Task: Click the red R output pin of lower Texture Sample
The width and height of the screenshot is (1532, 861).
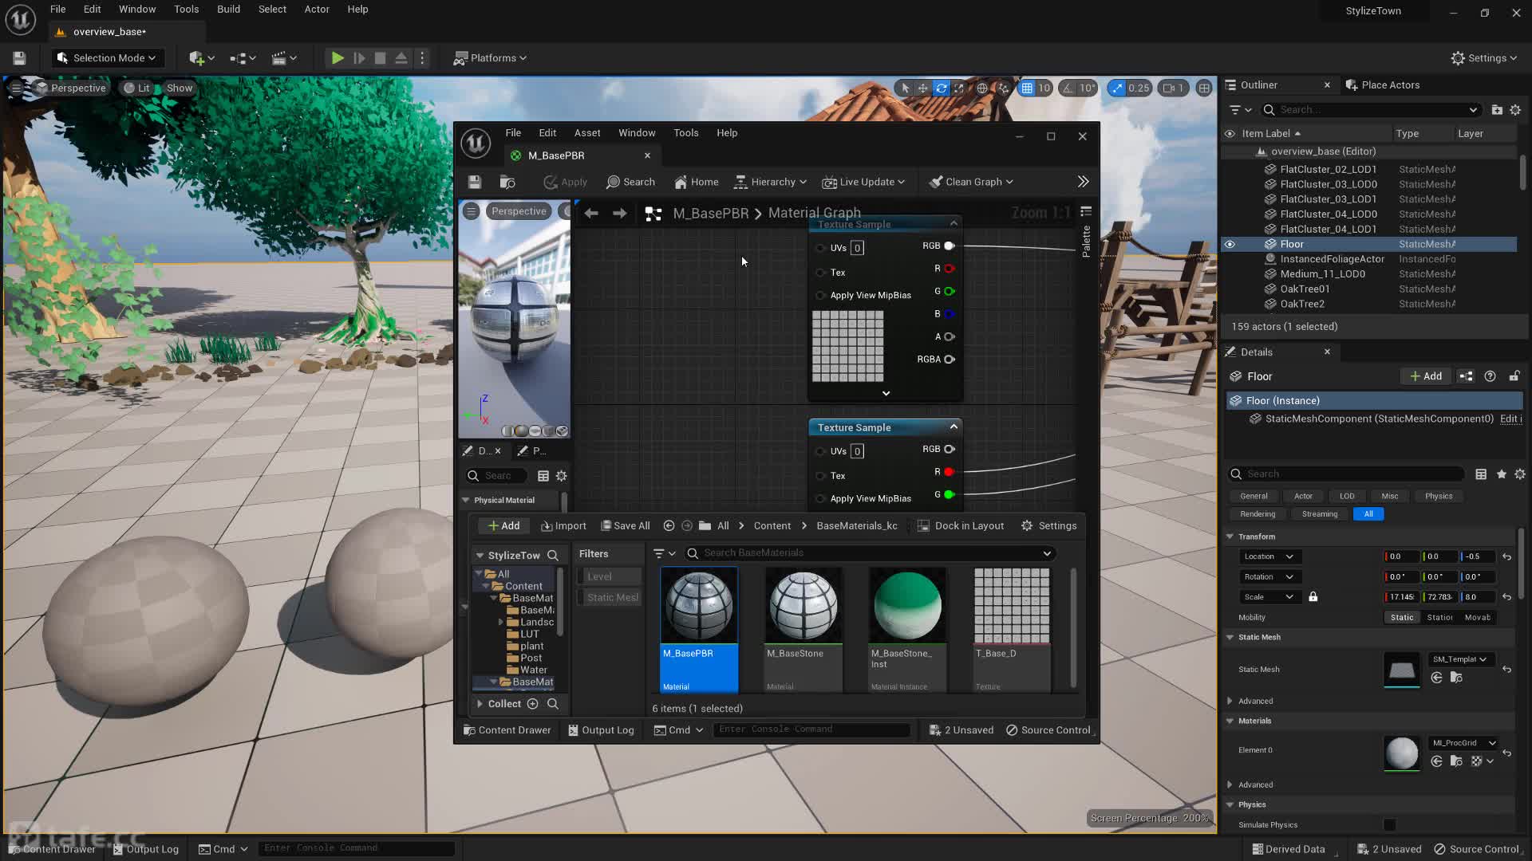Action: coord(949,472)
